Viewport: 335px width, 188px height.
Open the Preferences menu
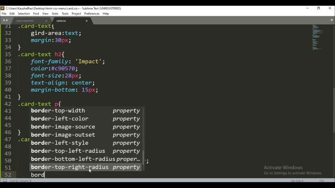(x=92, y=14)
